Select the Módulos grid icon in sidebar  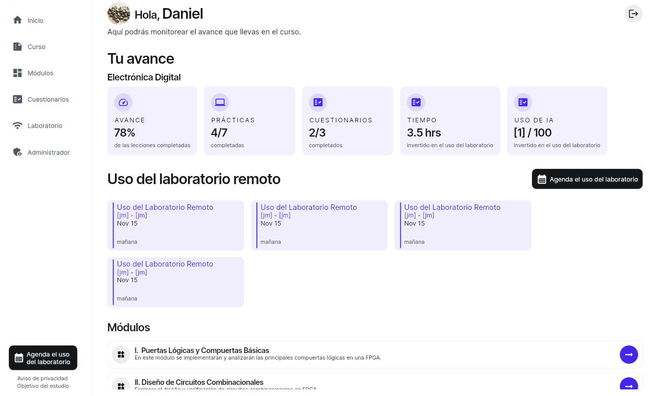coord(17,73)
